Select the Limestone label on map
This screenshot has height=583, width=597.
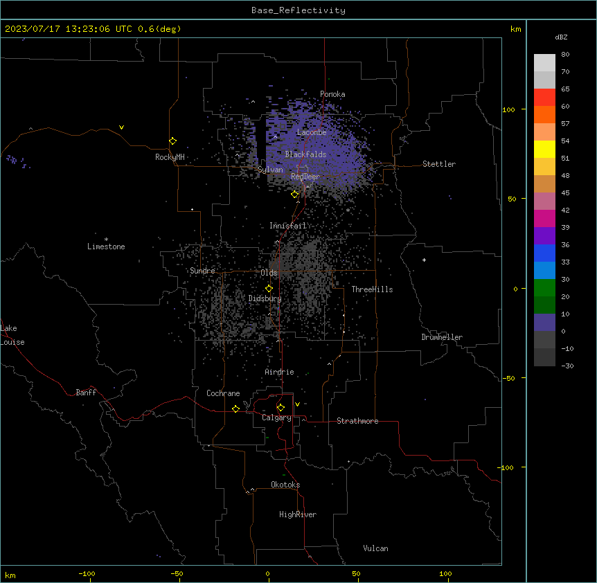point(106,246)
